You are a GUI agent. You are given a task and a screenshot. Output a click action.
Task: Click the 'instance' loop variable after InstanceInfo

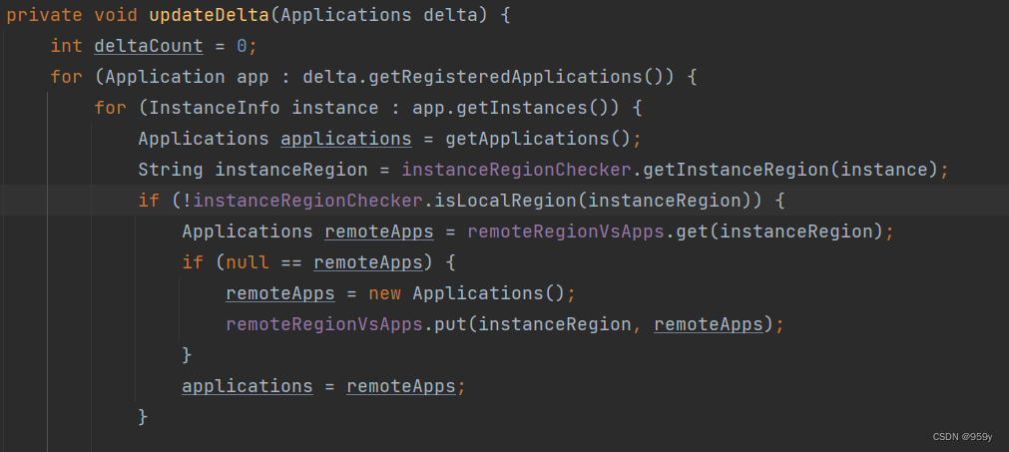pyautogui.click(x=334, y=108)
